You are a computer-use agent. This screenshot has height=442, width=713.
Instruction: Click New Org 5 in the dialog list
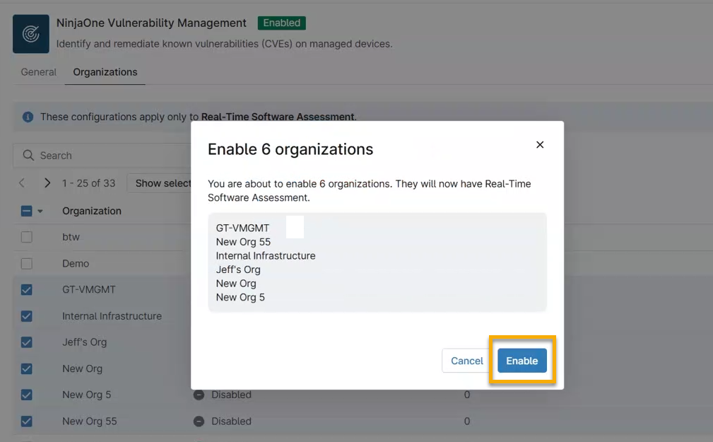tap(240, 297)
